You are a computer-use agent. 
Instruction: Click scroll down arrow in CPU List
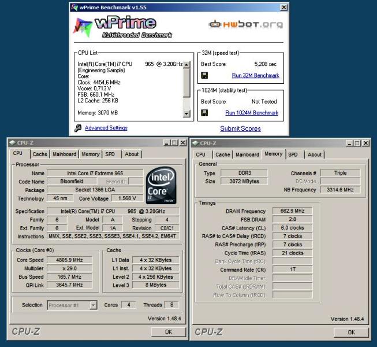click(186, 113)
